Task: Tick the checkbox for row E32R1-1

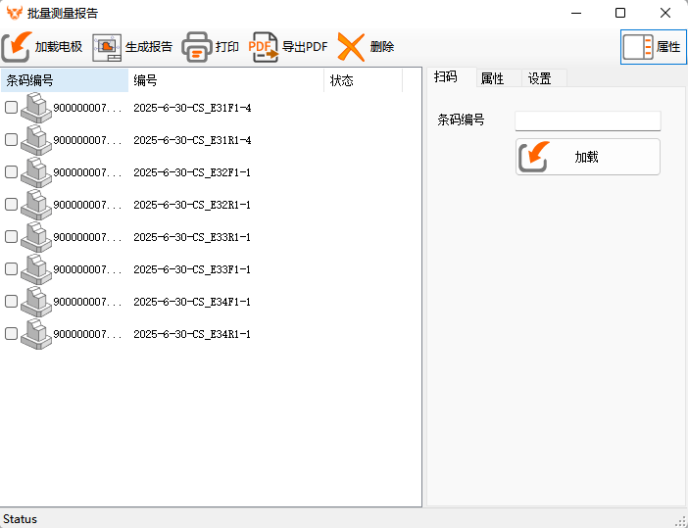Action: pyautogui.click(x=12, y=205)
